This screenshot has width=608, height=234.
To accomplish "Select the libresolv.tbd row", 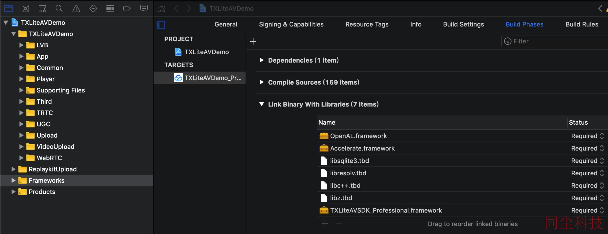I will (462, 173).
